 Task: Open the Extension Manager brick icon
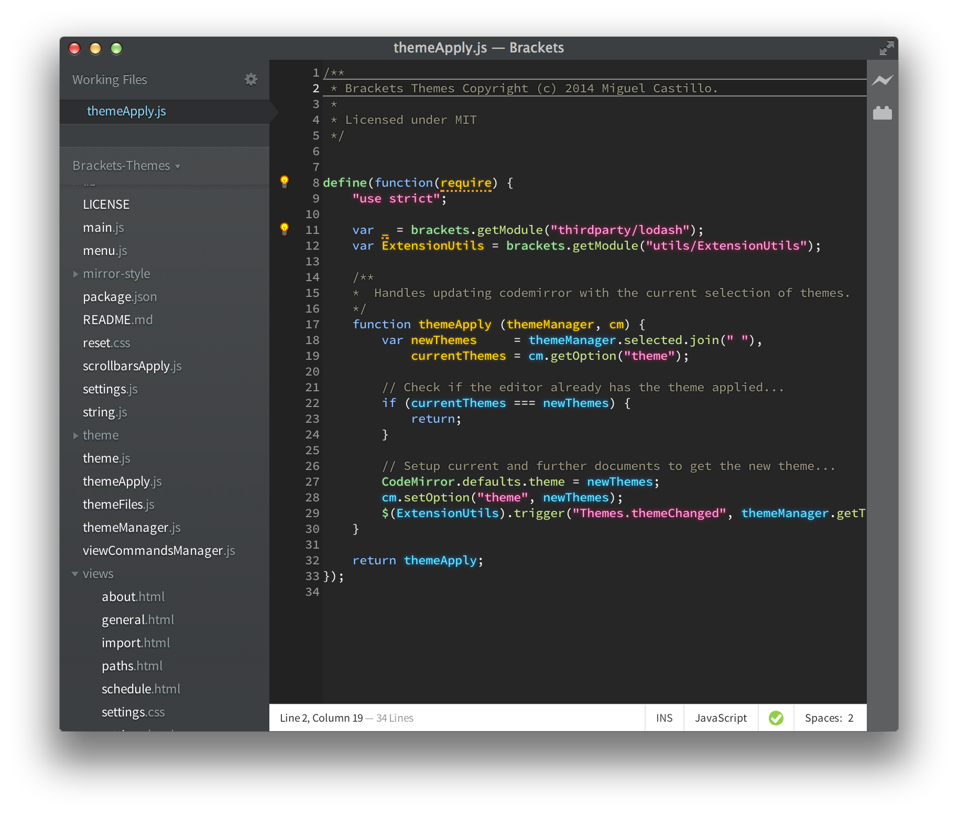click(x=883, y=113)
